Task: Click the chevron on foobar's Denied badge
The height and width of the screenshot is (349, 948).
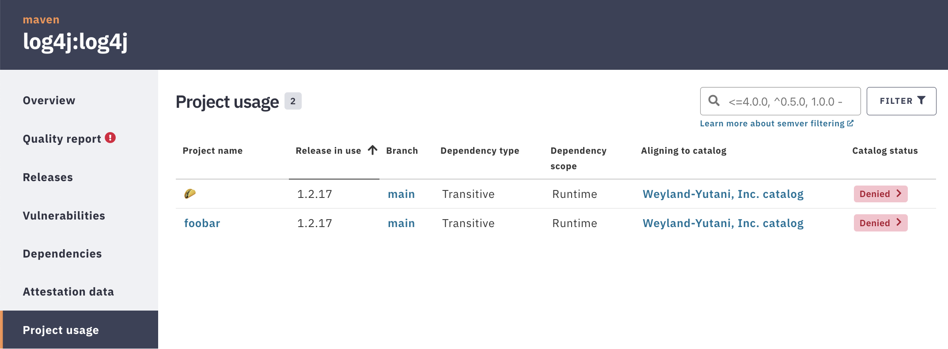Action: tap(899, 223)
